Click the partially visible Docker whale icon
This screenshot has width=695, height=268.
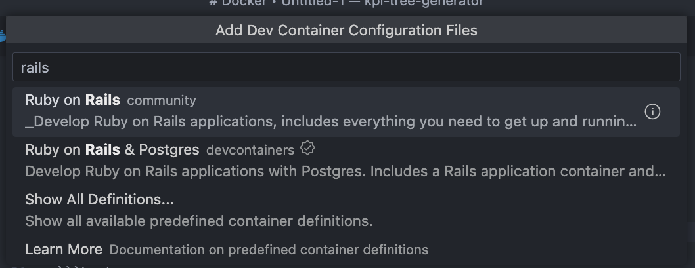[x=3, y=36]
